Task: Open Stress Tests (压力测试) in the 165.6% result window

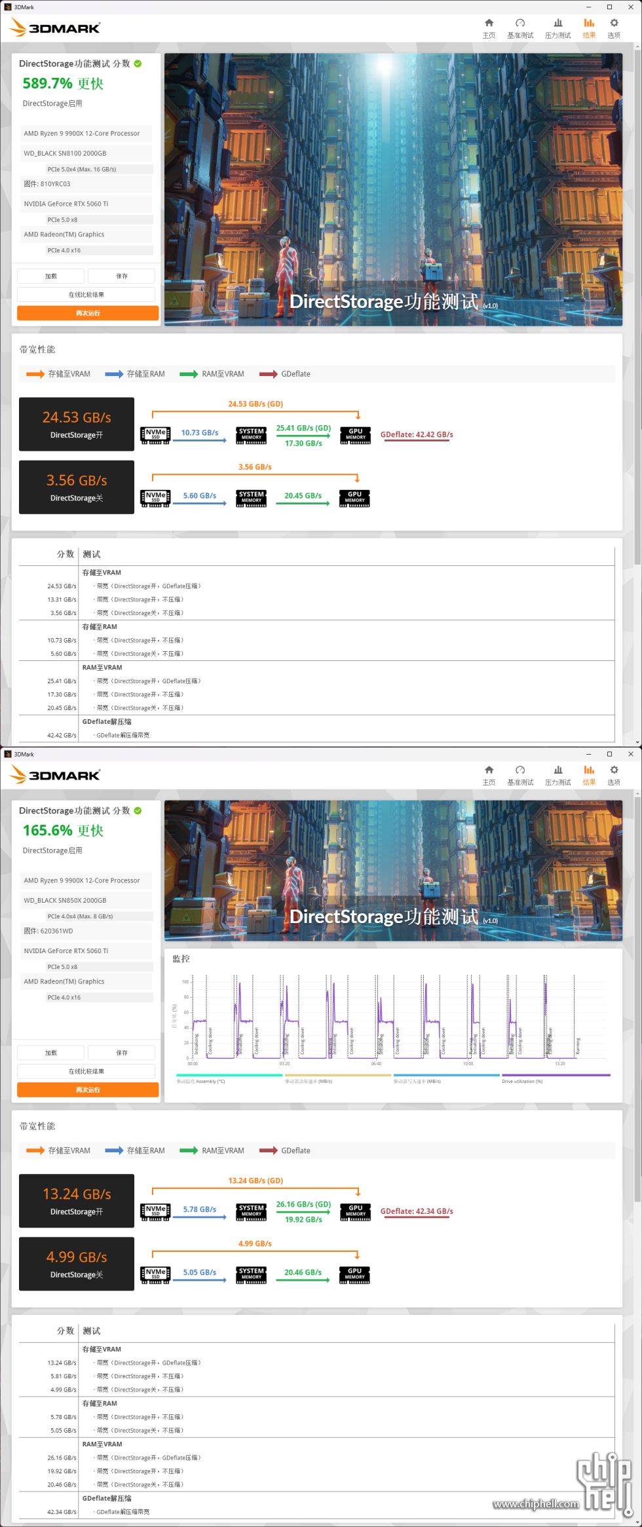Action: pyautogui.click(x=558, y=775)
